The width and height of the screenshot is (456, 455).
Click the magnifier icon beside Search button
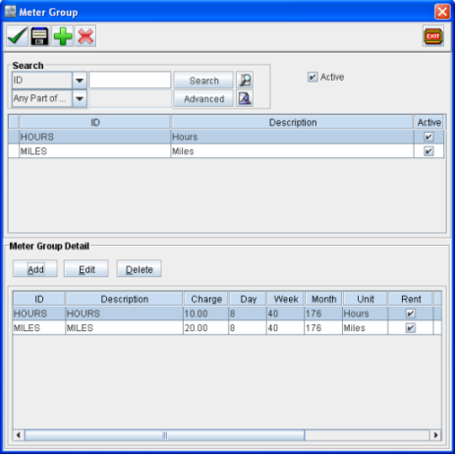coord(245,81)
